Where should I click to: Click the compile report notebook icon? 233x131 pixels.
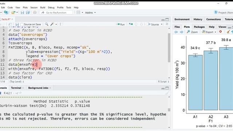point(61,24)
